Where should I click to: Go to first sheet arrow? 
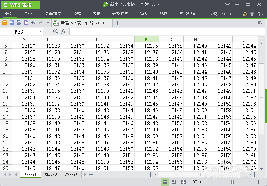pyautogui.click(x=5, y=174)
